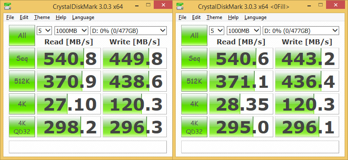This screenshot has height=160, width=348.
Task: Close the left CrystalDiskMark window
Action: pyautogui.click(x=163, y=5)
